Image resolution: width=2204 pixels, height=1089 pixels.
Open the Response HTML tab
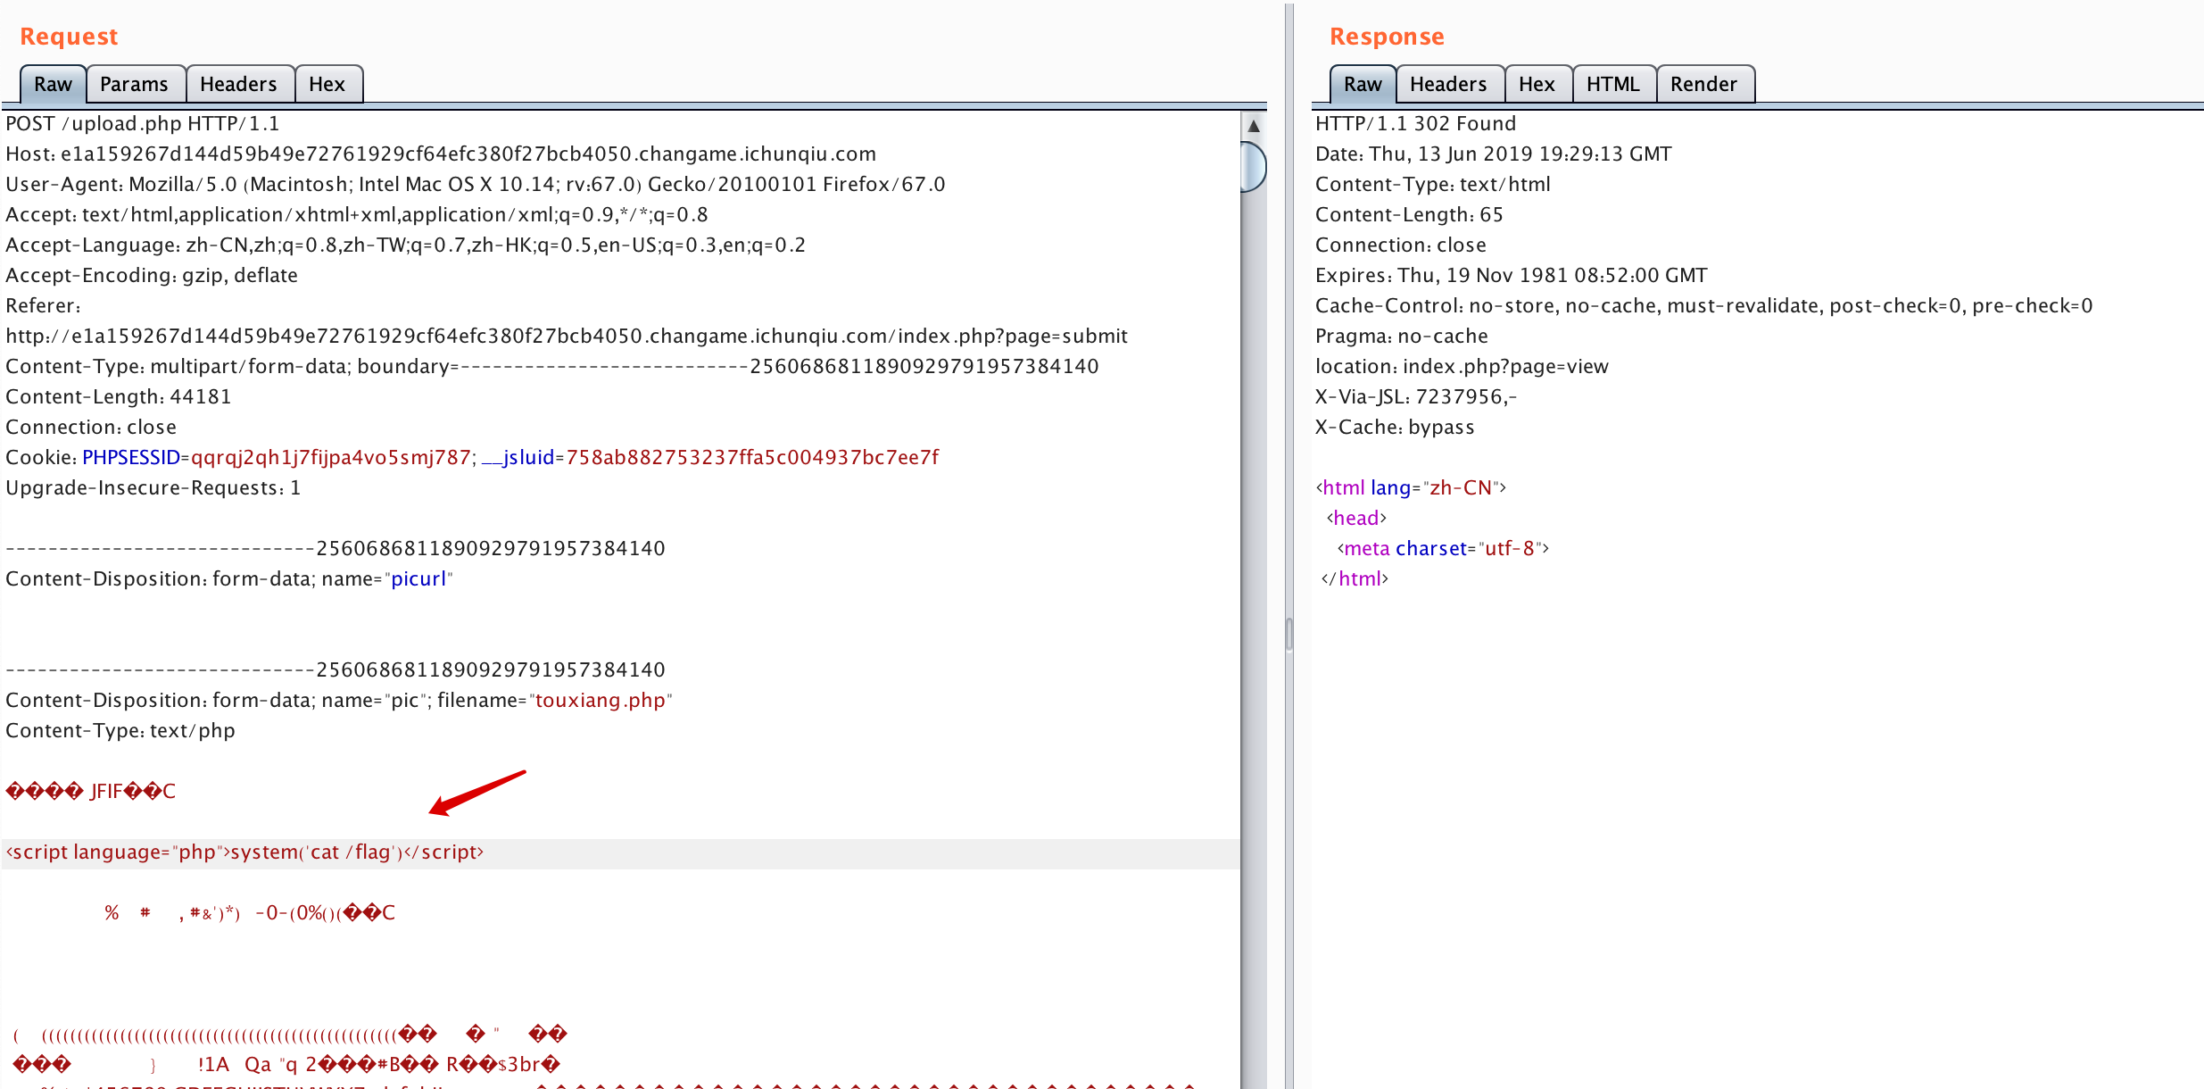1613,84
